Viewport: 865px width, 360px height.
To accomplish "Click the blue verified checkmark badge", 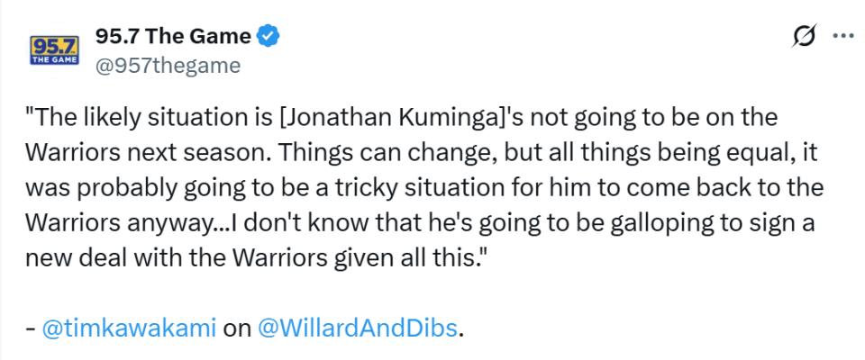I will tap(269, 37).
